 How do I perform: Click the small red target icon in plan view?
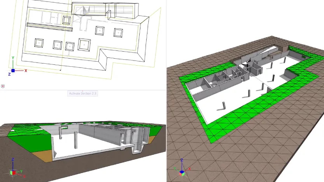[x=3, y=86]
